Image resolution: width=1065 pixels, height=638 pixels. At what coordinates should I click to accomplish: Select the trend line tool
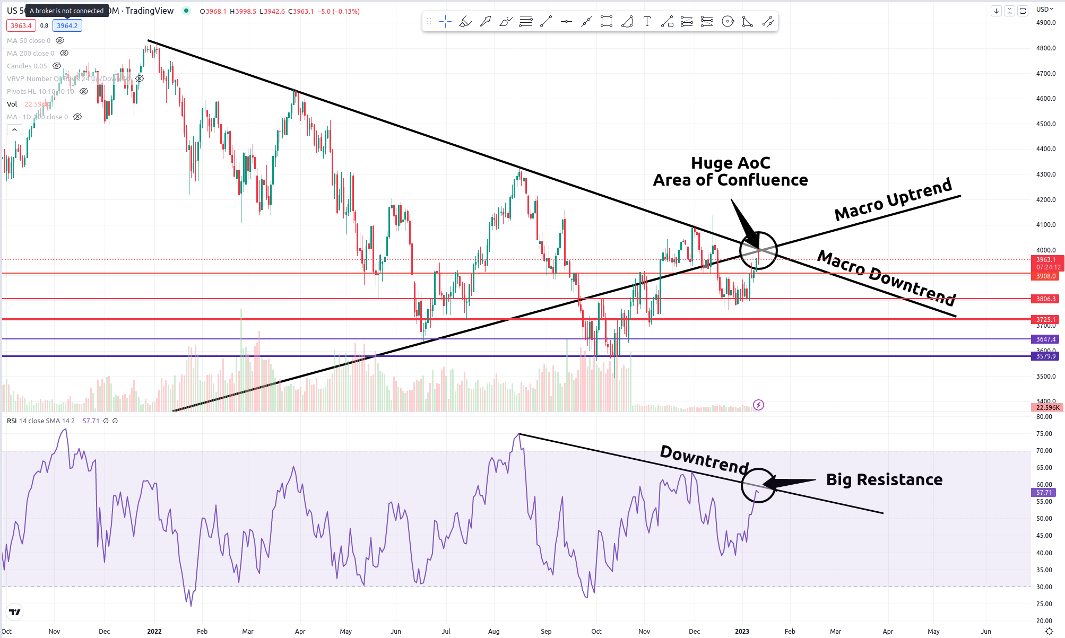(546, 22)
